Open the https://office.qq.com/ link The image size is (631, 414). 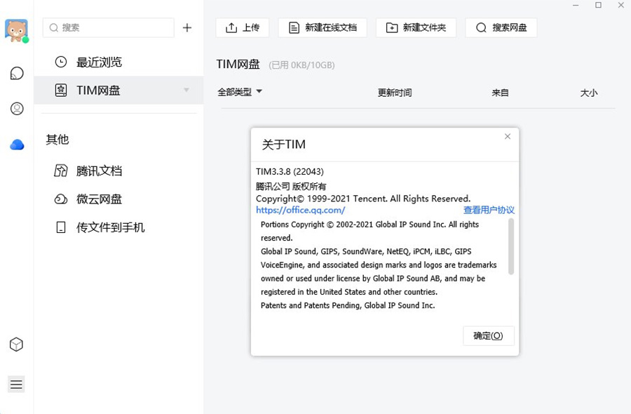pos(301,210)
